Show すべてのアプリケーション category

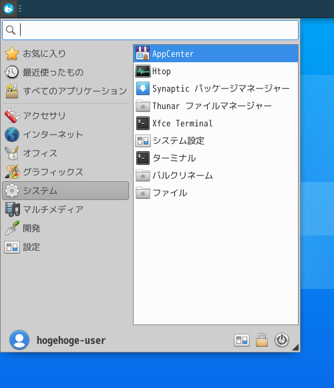point(65,91)
